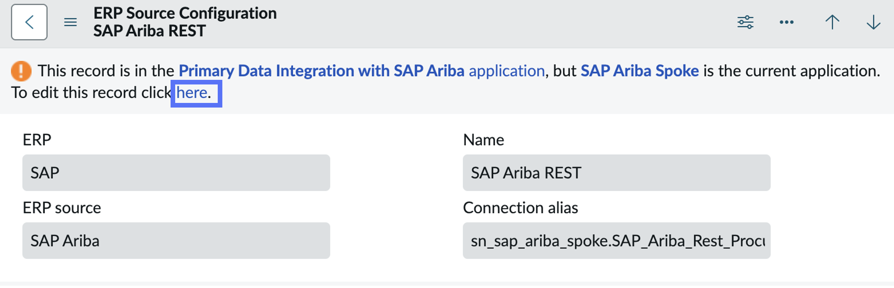Click the 'ERP Source Configuration' header title
This screenshot has width=894, height=288.
pos(185,13)
